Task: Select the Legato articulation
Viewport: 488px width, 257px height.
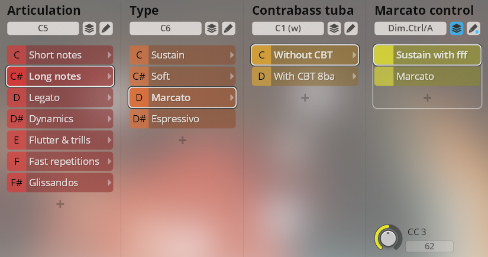Action: tap(60, 97)
